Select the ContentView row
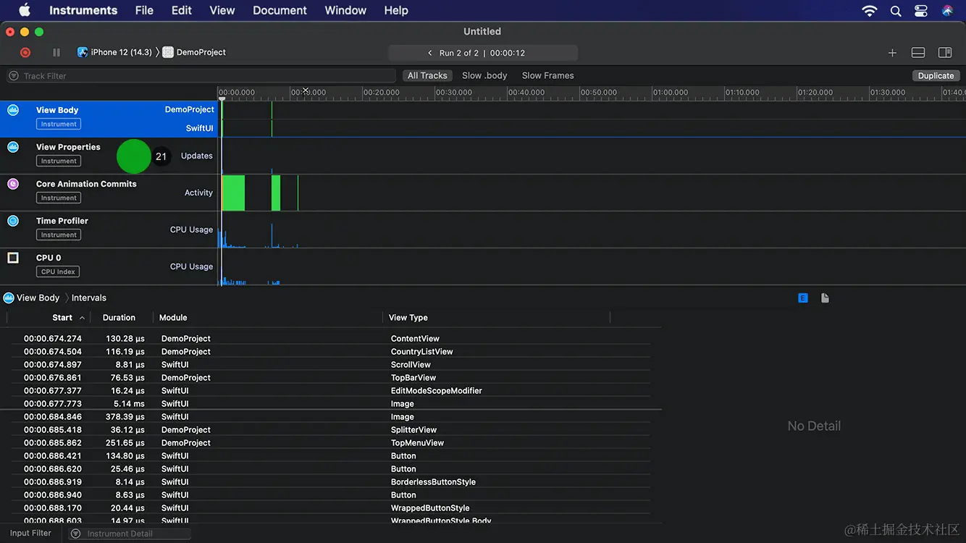966x543 pixels. (x=330, y=338)
